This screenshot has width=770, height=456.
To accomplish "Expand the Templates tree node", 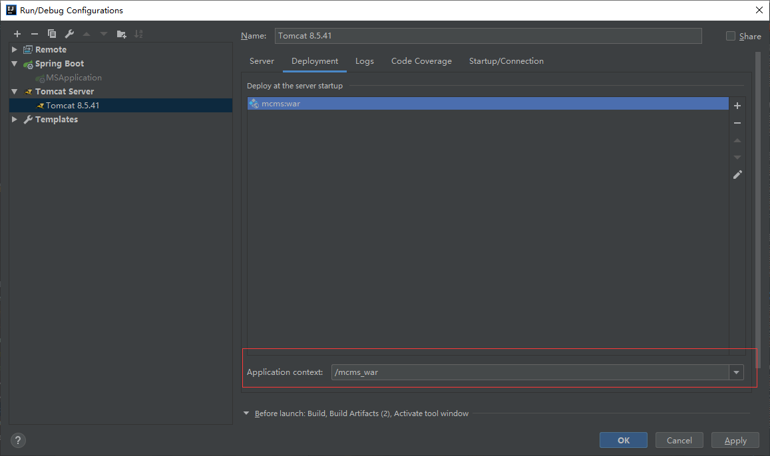I will point(14,119).
